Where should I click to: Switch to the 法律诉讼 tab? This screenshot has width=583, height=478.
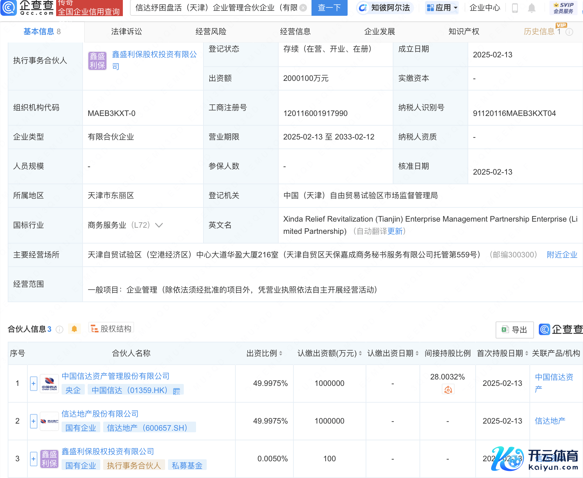coord(126,32)
